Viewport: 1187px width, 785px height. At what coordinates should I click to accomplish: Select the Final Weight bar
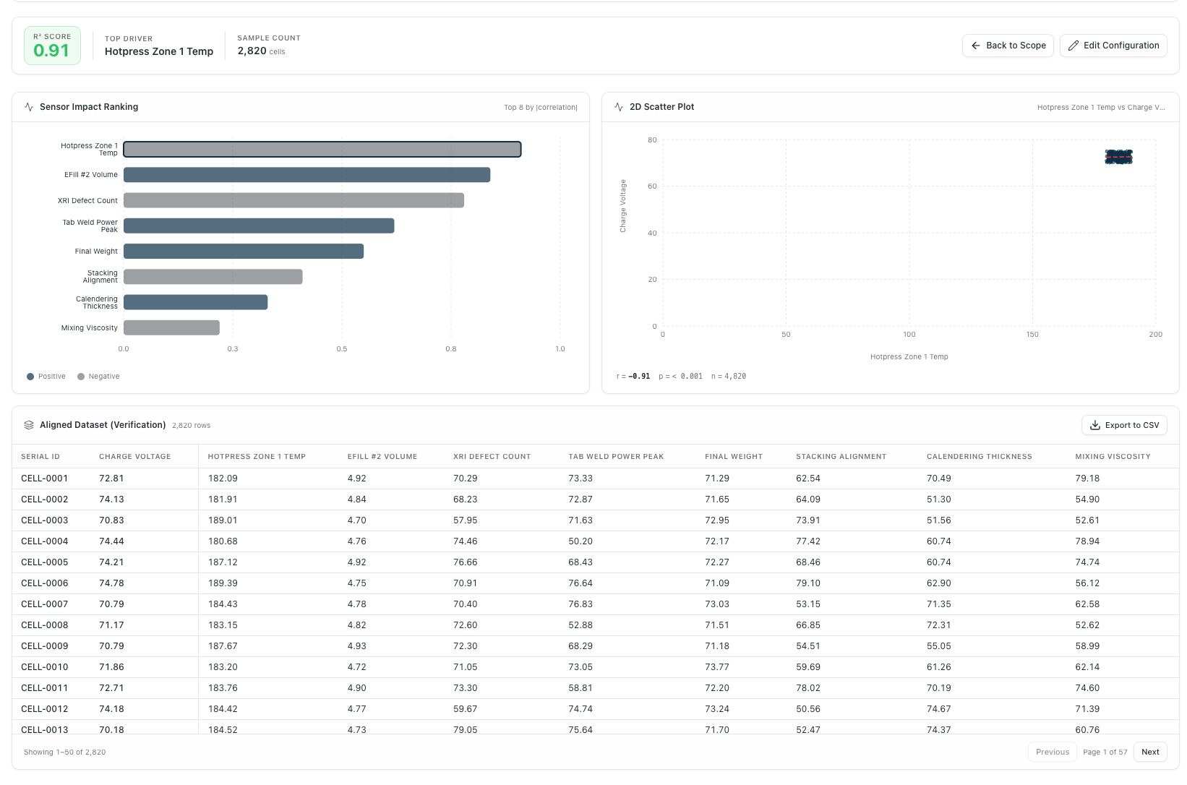click(244, 252)
